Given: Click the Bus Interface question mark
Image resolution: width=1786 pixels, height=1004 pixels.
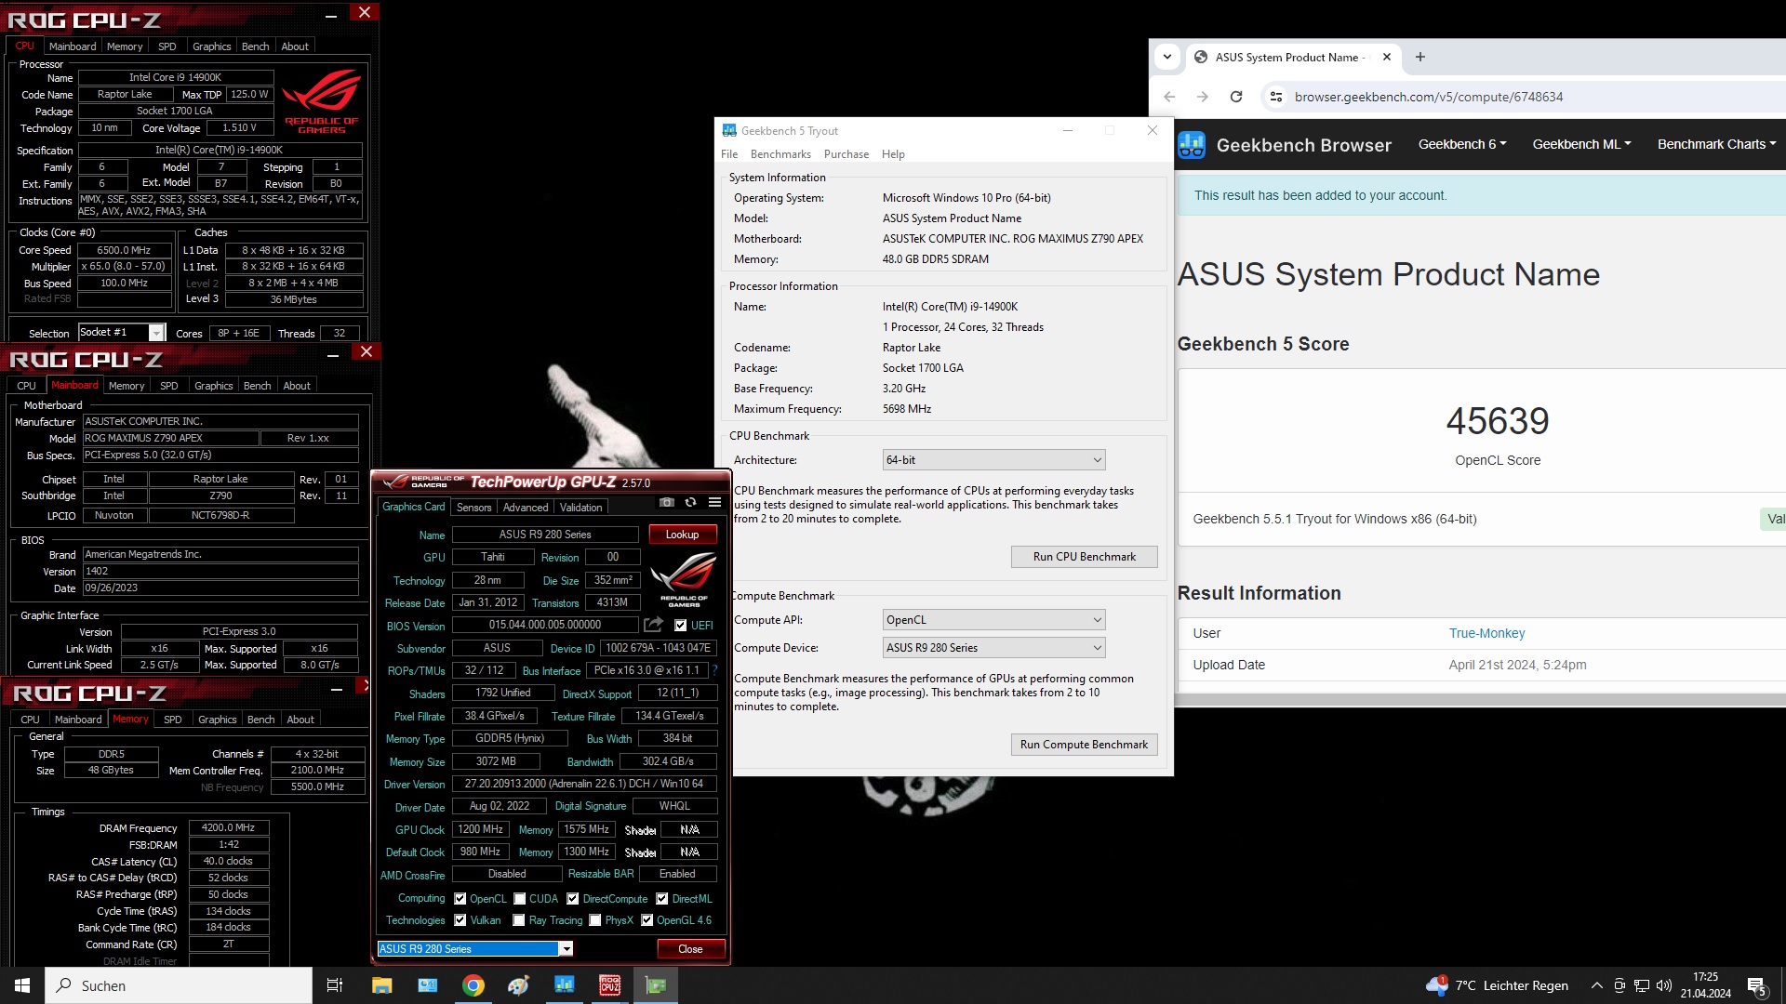Looking at the screenshot, I should pos(714,669).
